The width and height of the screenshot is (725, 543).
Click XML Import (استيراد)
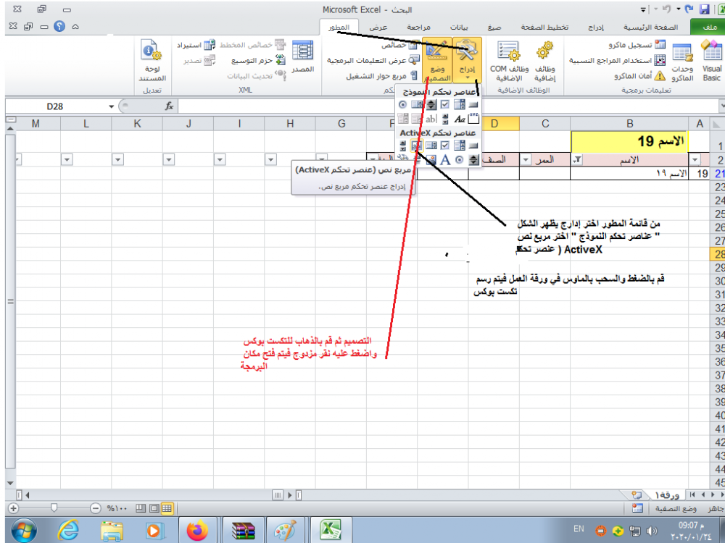coord(196,45)
